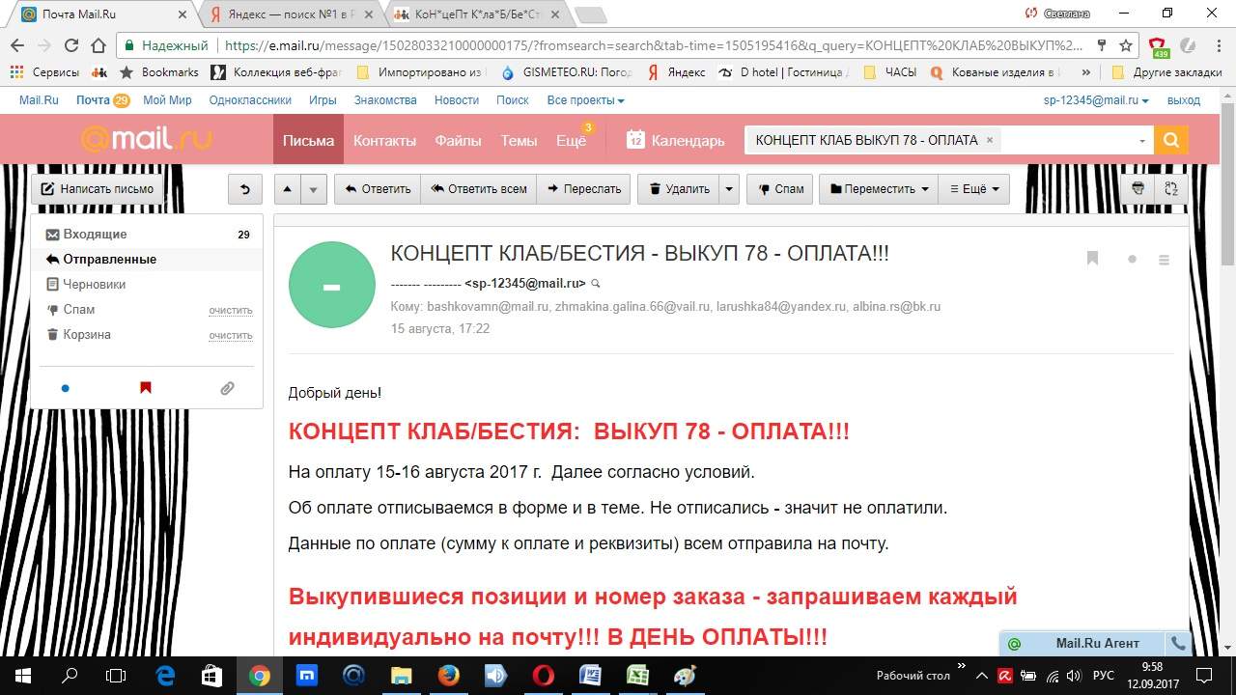Viewport: 1236px width, 695px height.
Task: Clear the search query with x icon
Action: point(989,140)
